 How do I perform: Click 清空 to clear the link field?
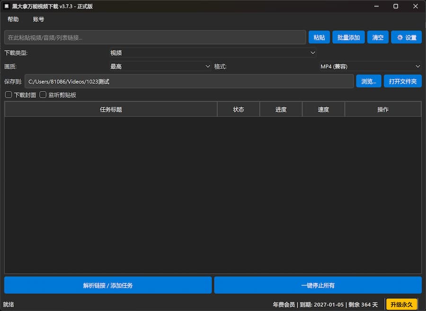378,37
